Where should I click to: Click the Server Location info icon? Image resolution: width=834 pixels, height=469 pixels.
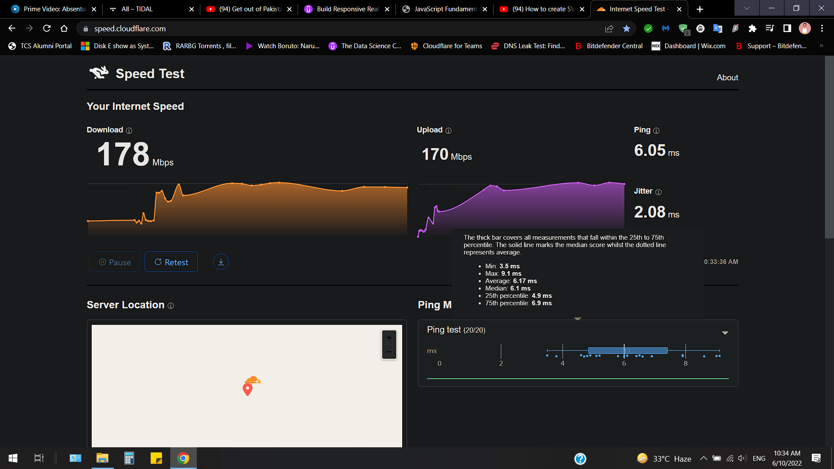pos(171,306)
